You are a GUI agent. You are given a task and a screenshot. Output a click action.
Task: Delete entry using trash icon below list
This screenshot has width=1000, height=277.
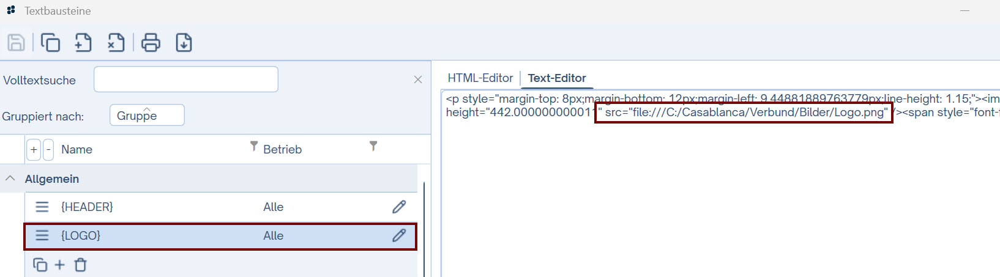(x=80, y=265)
